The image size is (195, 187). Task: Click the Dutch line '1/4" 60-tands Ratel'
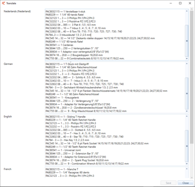tap(65, 15)
